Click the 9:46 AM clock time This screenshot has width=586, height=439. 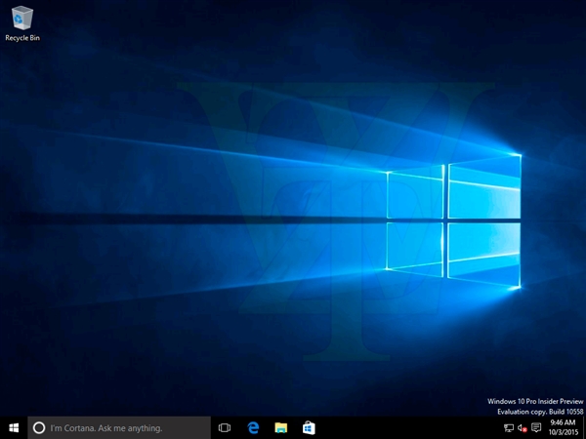pos(562,422)
